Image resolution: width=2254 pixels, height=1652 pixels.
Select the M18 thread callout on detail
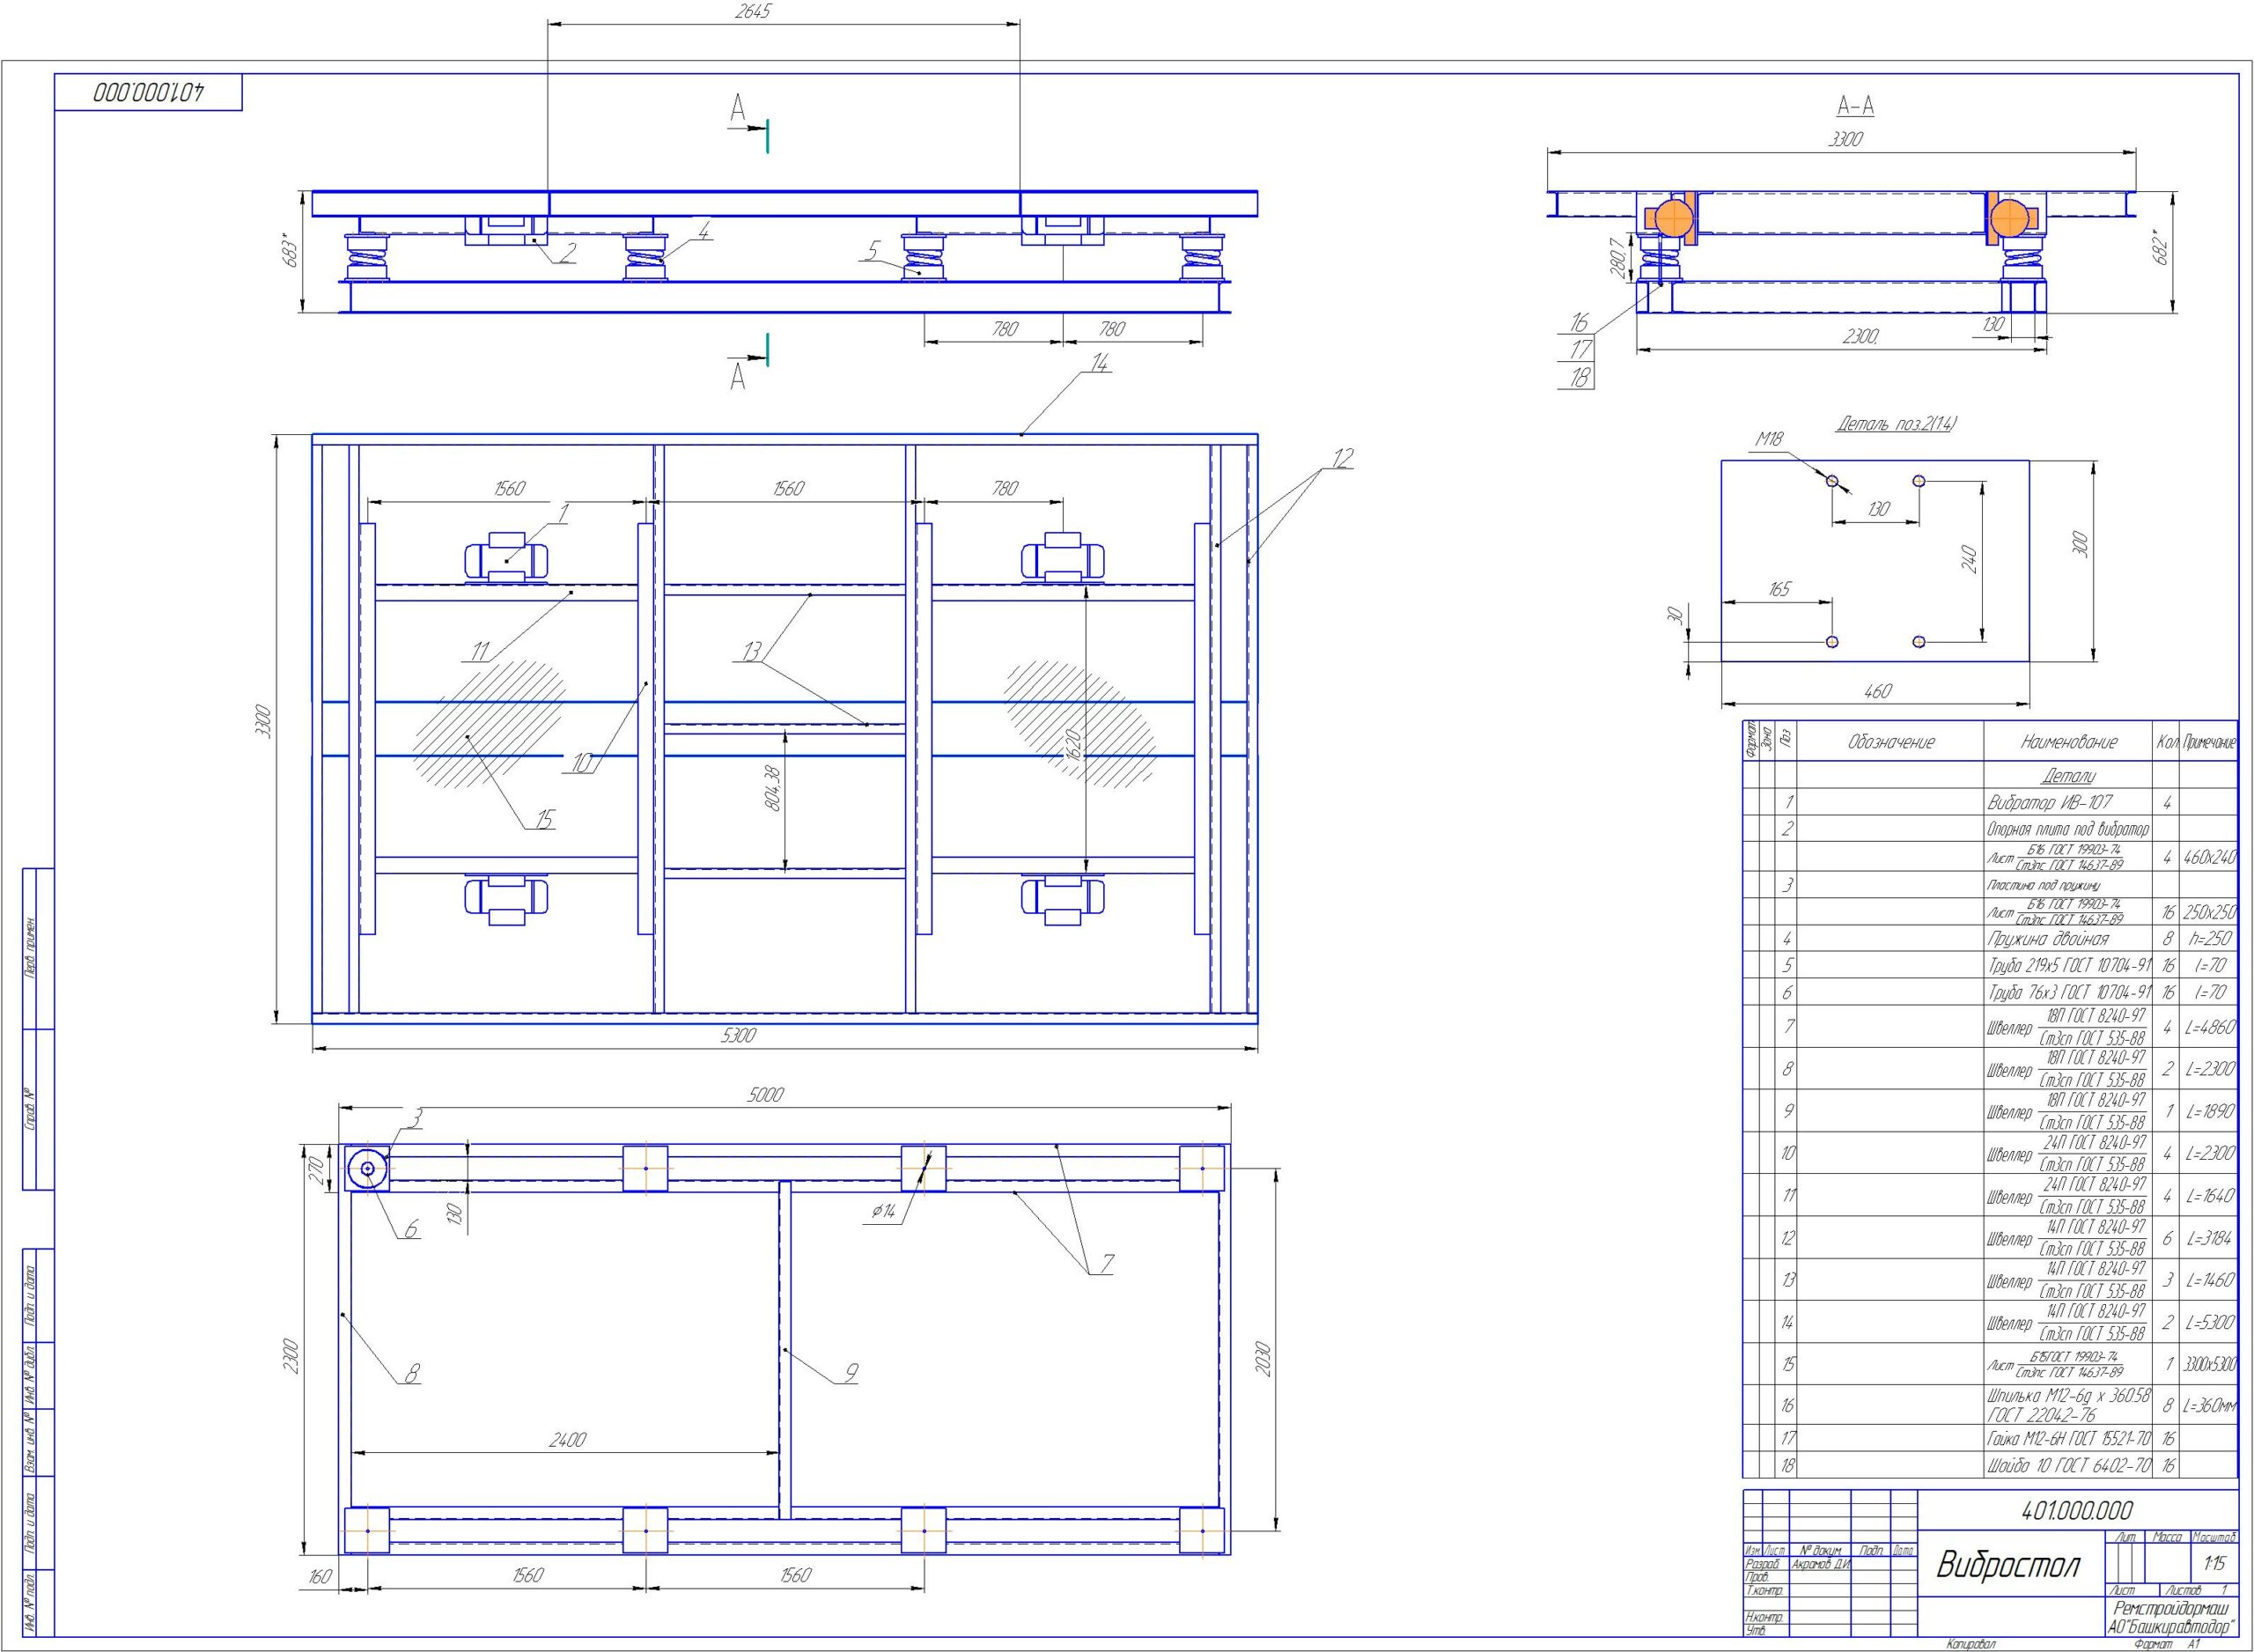(1771, 439)
